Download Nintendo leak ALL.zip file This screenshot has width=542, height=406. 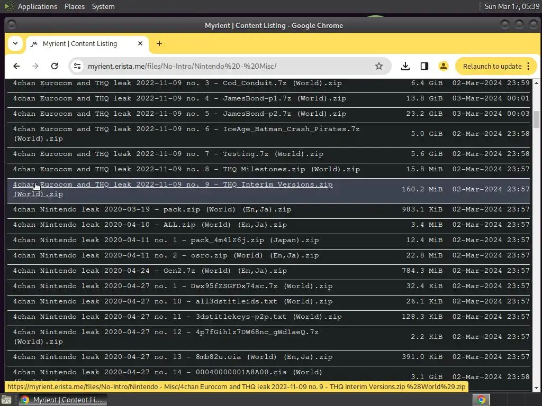tap(150, 225)
